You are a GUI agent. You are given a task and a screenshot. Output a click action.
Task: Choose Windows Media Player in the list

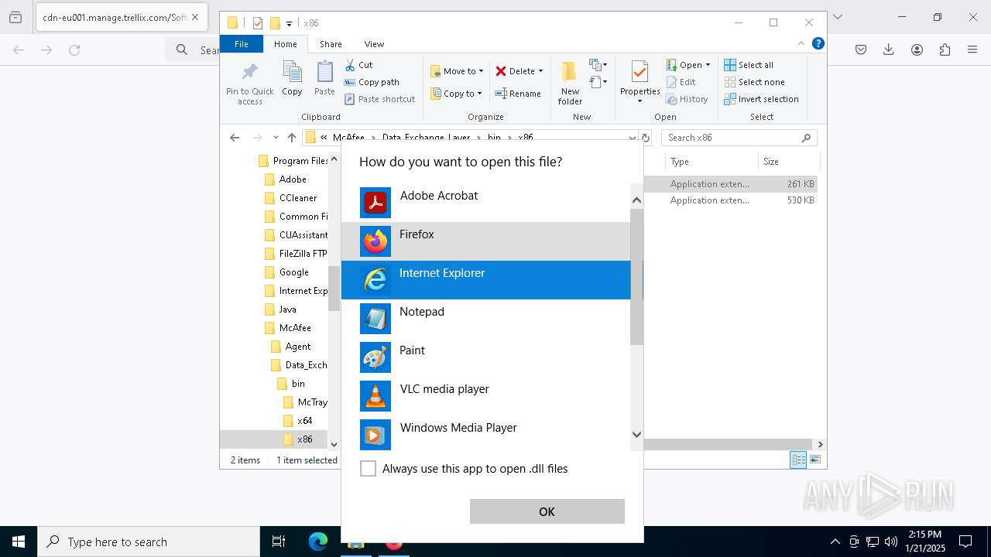(485, 435)
